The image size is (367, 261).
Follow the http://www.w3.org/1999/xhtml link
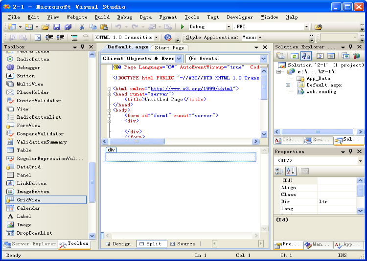[x=192, y=88]
